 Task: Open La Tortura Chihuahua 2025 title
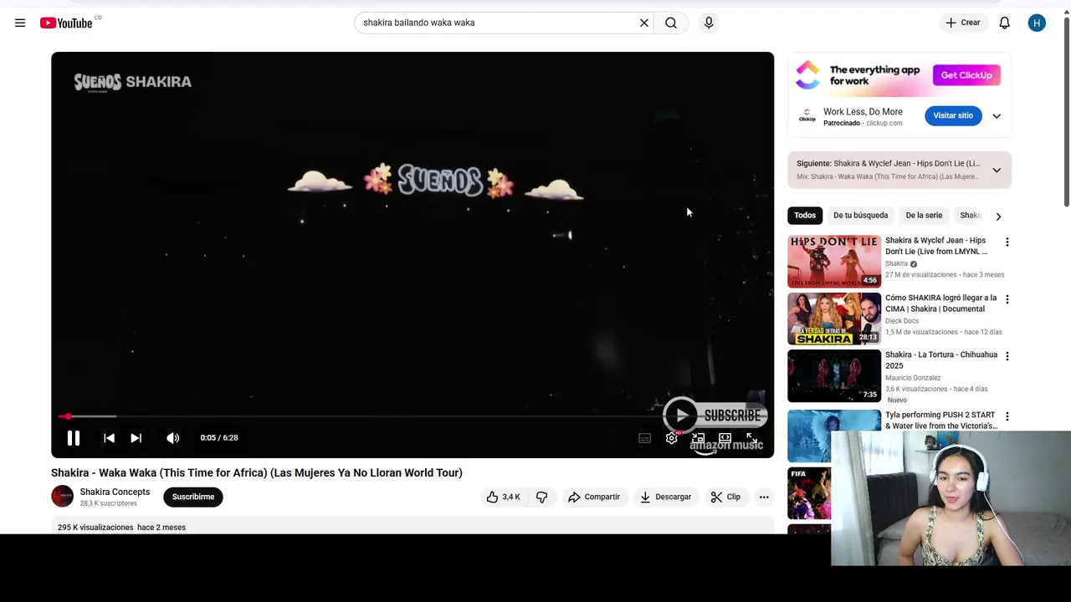click(x=941, y=360)
